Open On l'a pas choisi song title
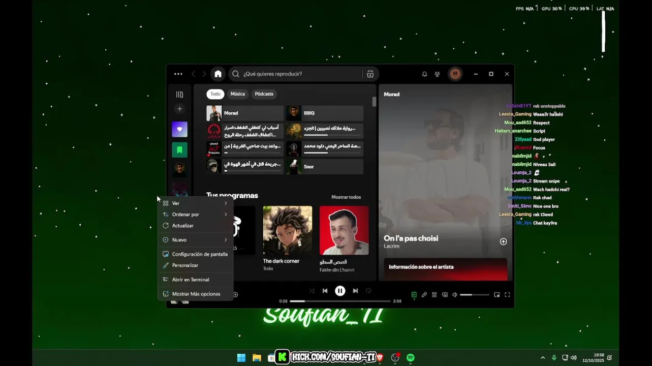This screenshot has width=652, height=366. tap(411, 238)
